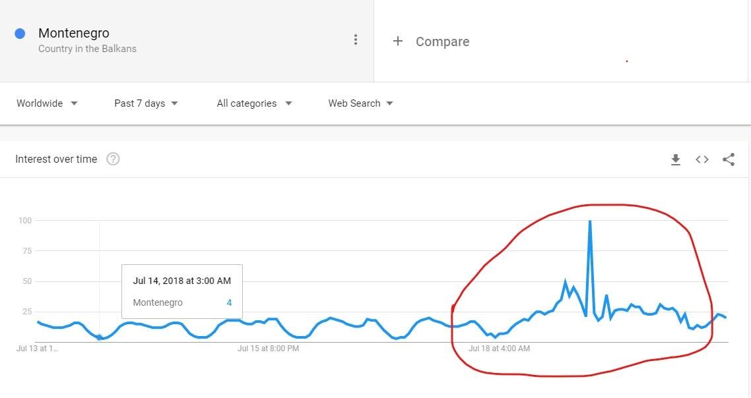
Task: Click the blue Montenegro color dot
Action: coord(20,34)
